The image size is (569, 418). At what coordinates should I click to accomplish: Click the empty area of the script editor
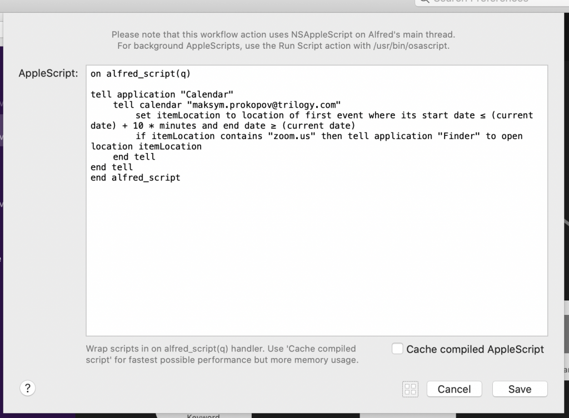317,261
